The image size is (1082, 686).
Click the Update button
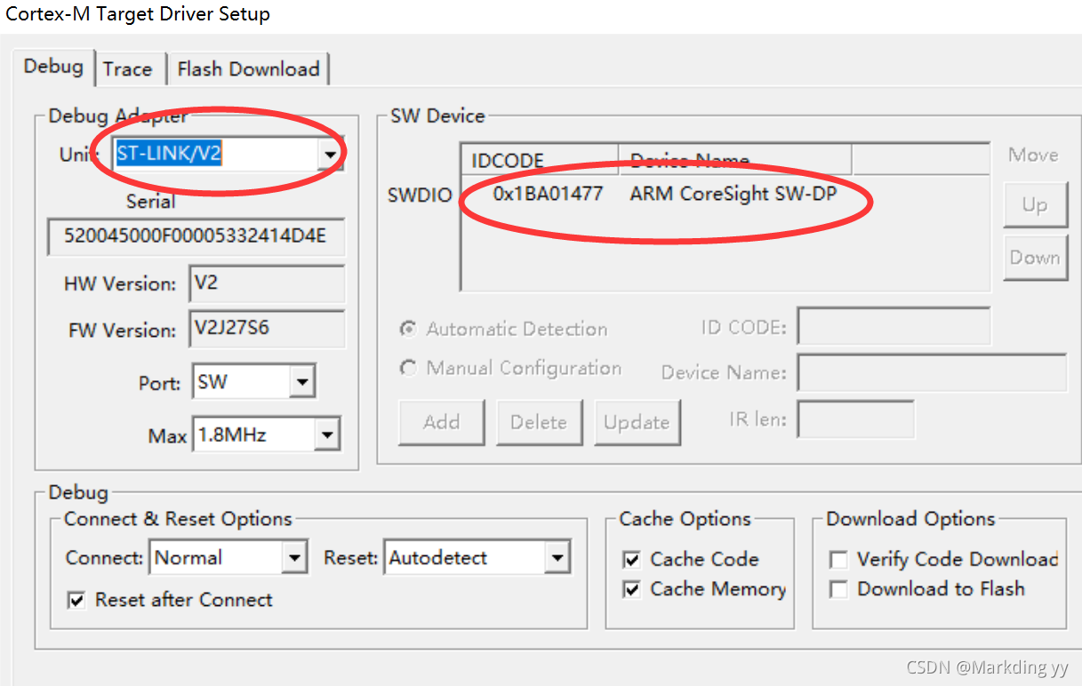click(x=637, y=422)
